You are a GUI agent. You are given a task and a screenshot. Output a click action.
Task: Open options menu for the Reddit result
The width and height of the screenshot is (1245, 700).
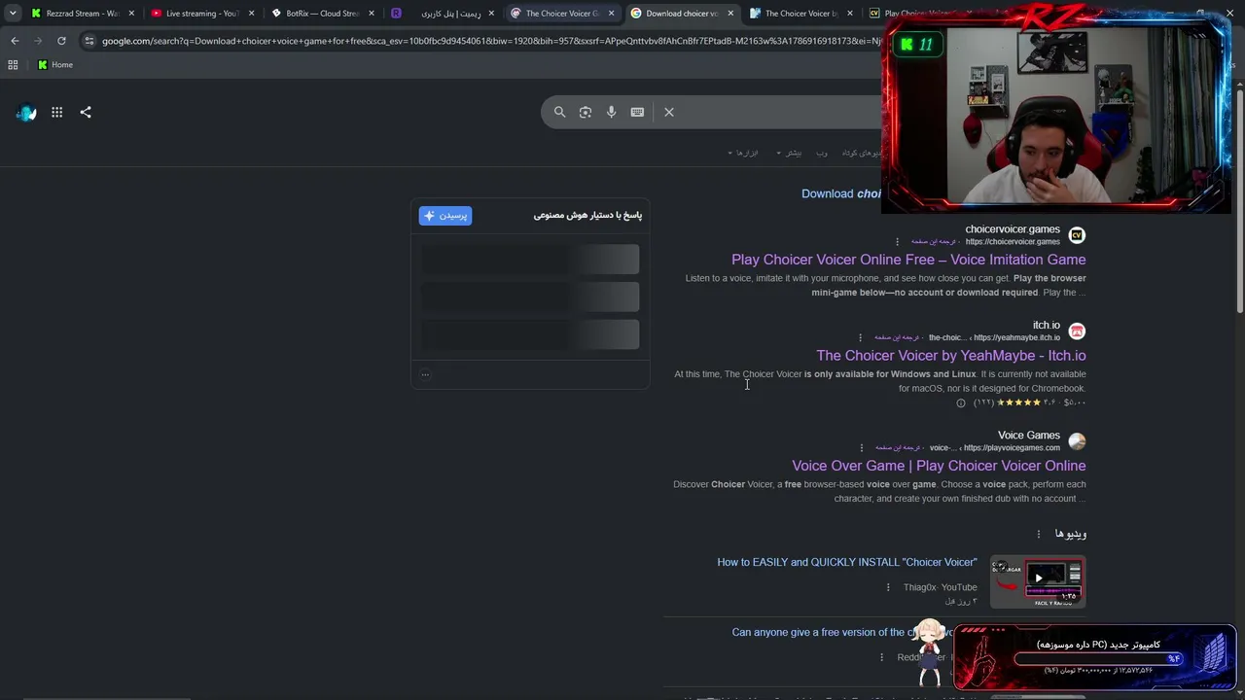click(x=882, y=657)
